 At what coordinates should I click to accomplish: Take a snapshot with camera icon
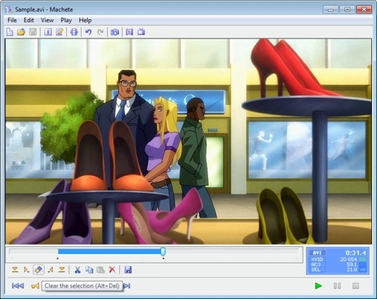point(115,32)
